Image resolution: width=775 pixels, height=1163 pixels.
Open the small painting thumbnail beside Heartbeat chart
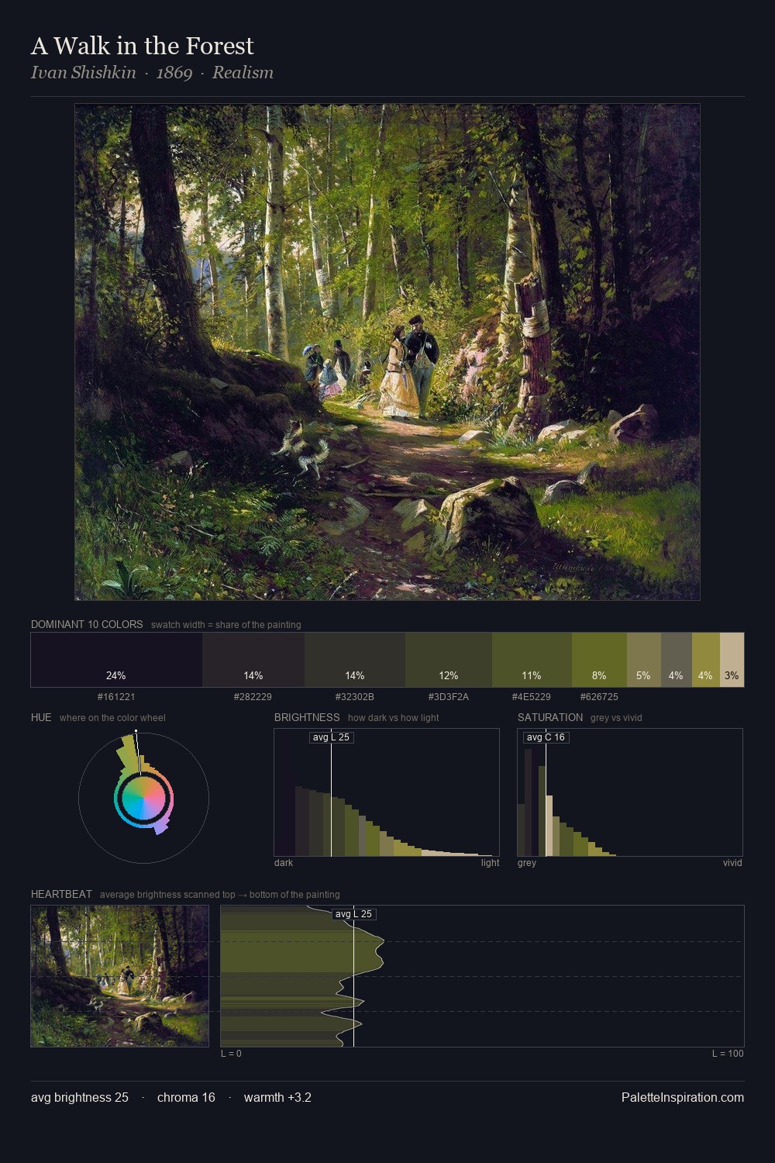[120, 976]
